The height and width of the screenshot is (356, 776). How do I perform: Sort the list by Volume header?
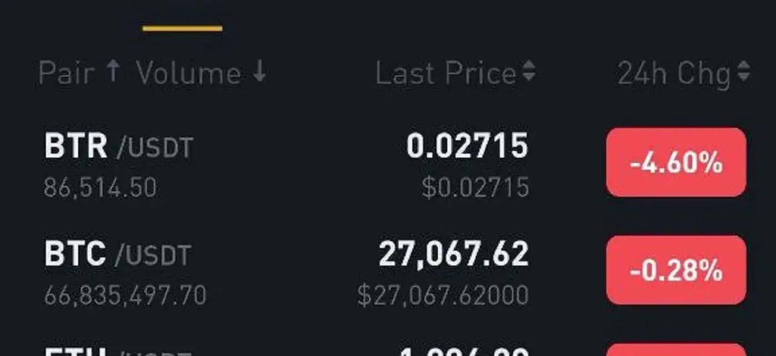[x=188, y=73]
